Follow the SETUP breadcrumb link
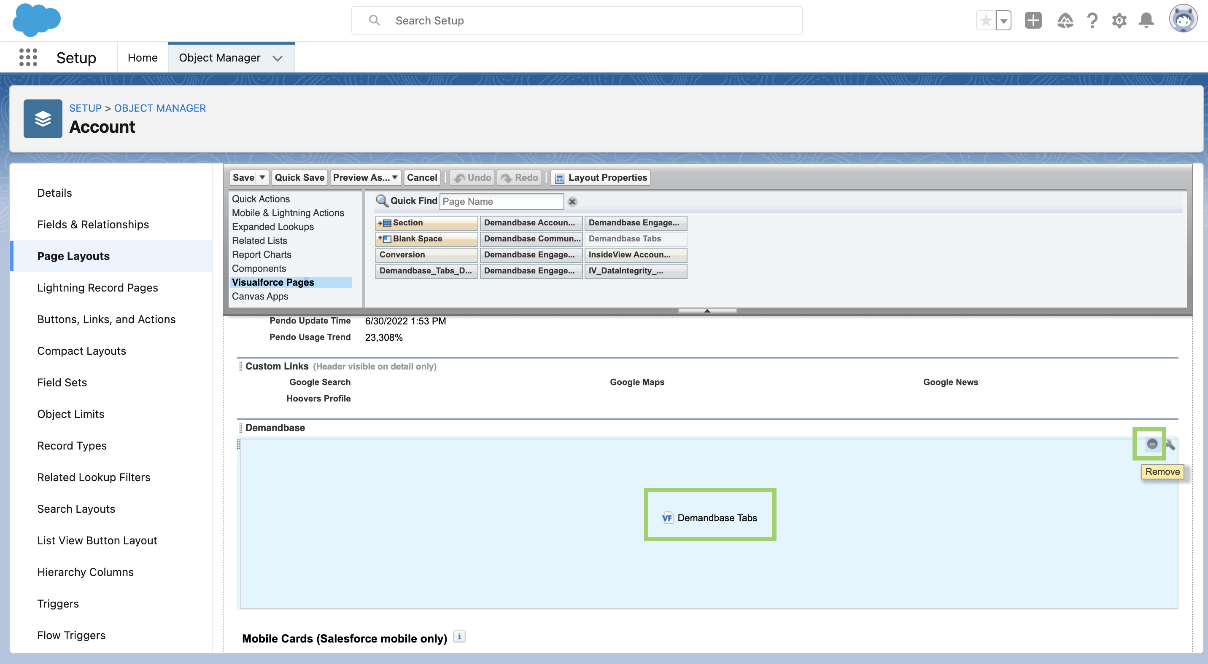 click(85, 108)
